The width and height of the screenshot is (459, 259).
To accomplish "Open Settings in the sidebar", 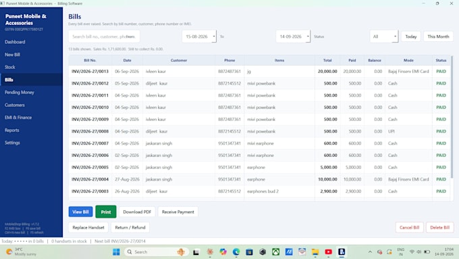I will (x=12, y=143).
